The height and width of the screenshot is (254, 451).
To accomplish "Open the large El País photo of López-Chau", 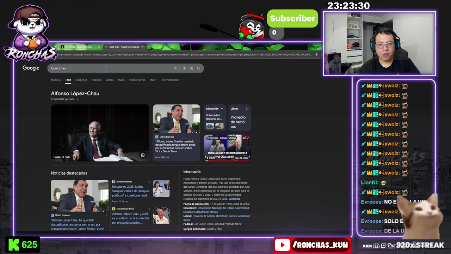I will (100, 133).
